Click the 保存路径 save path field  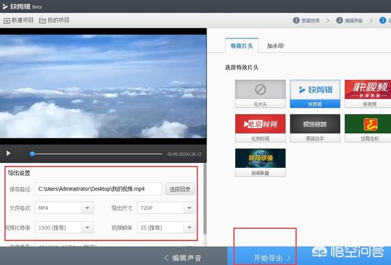[x=98, y=189]
